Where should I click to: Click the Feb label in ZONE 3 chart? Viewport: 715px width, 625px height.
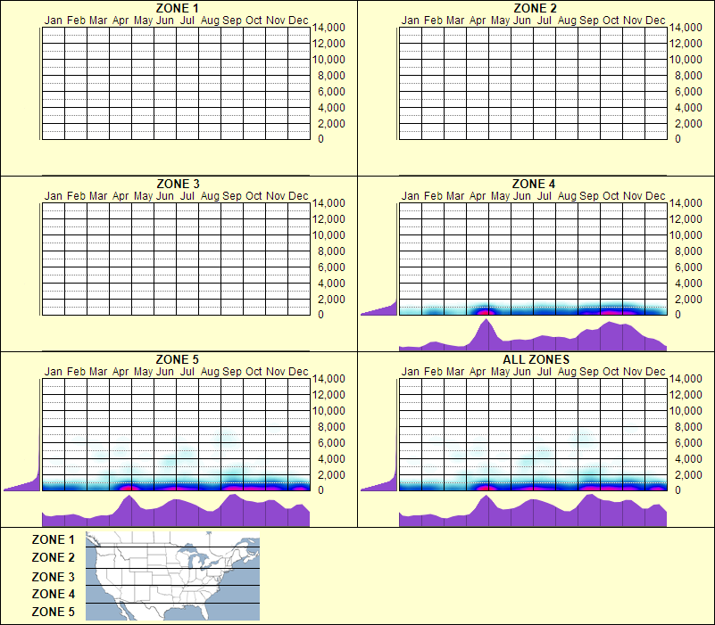point(76,196)
